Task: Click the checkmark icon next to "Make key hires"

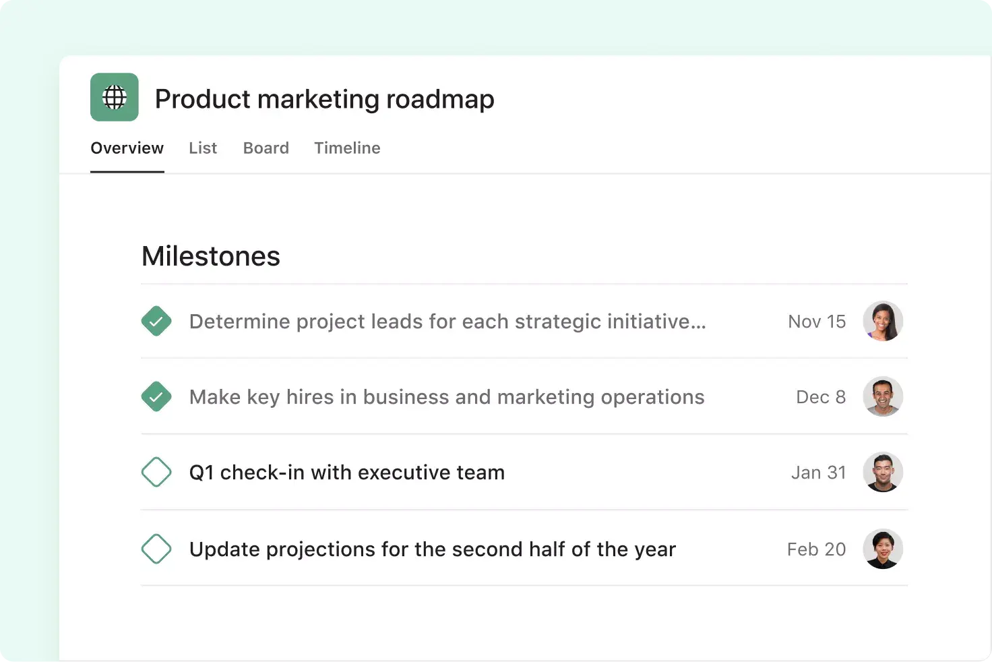Action: click(x=156, y=396)
